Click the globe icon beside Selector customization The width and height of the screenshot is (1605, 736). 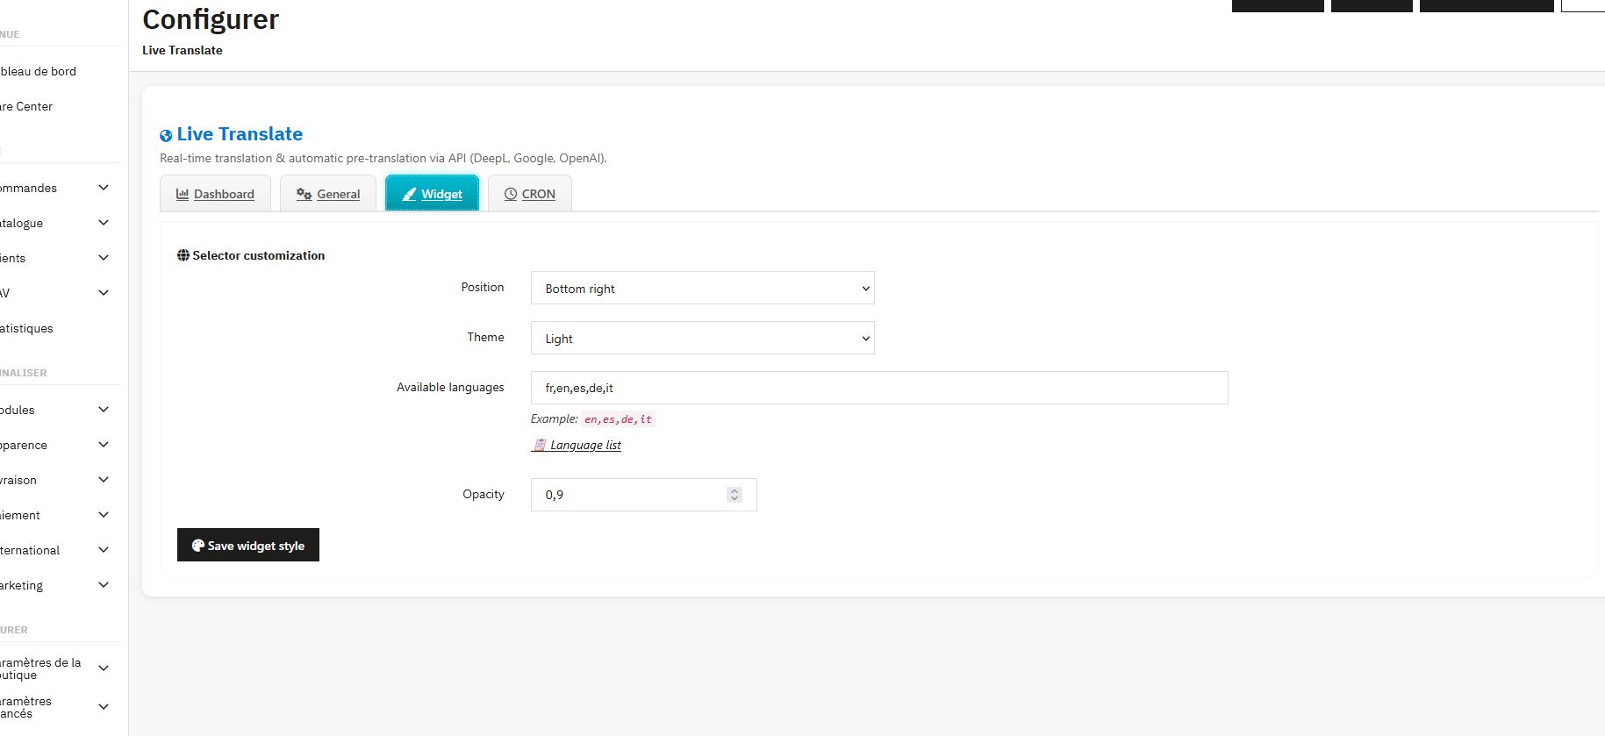(x=183, y=255)
